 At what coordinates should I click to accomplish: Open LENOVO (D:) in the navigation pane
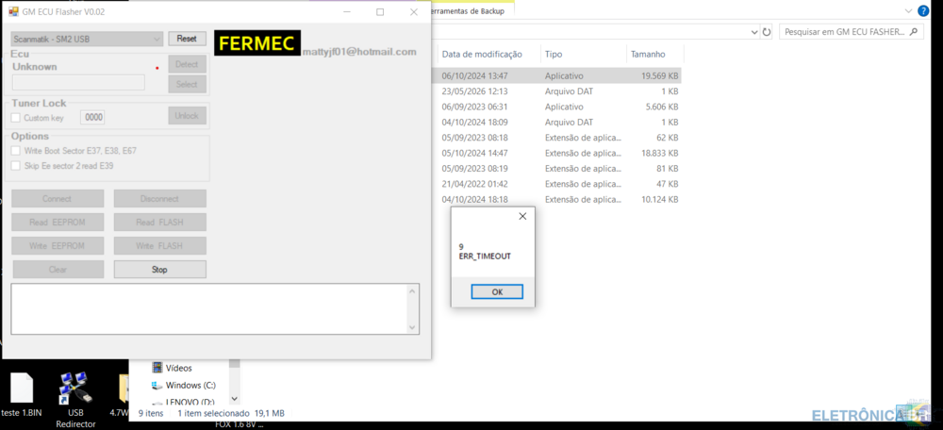point(190,402)
